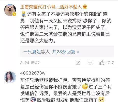118x102 pixels.
Task: Open the Samoyed dog profile avatar
Action: pyautogui.click(x=10, y=10)
